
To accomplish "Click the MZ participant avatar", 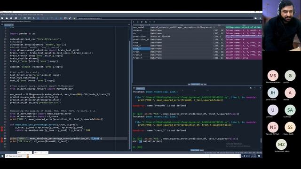I will tap(281, 145).
